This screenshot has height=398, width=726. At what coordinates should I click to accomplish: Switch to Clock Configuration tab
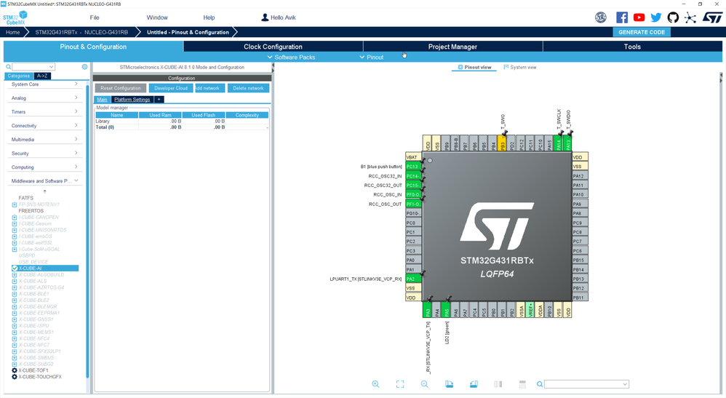pos(274,47)
